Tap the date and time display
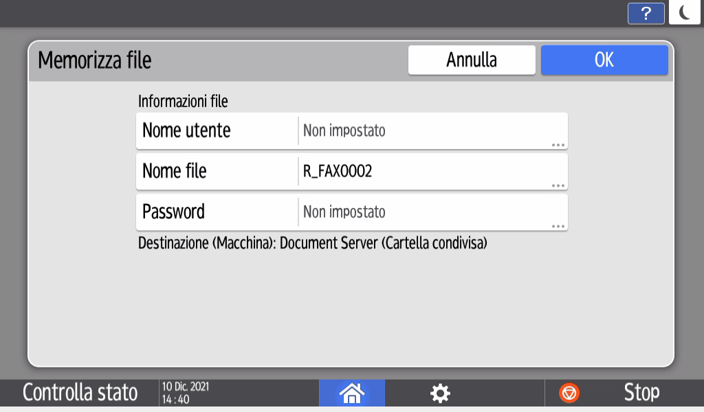Image resolution: width=704 pixels, height=412 pixels. pyautogui.click(x=186, y=393)
